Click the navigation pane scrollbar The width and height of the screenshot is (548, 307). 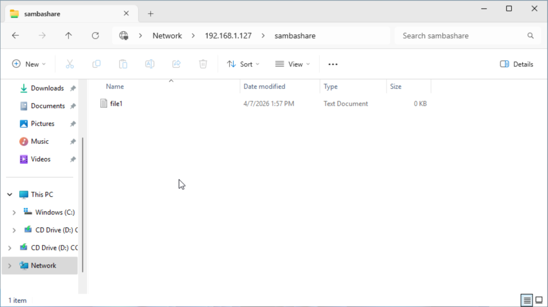[x=83, y=205]
